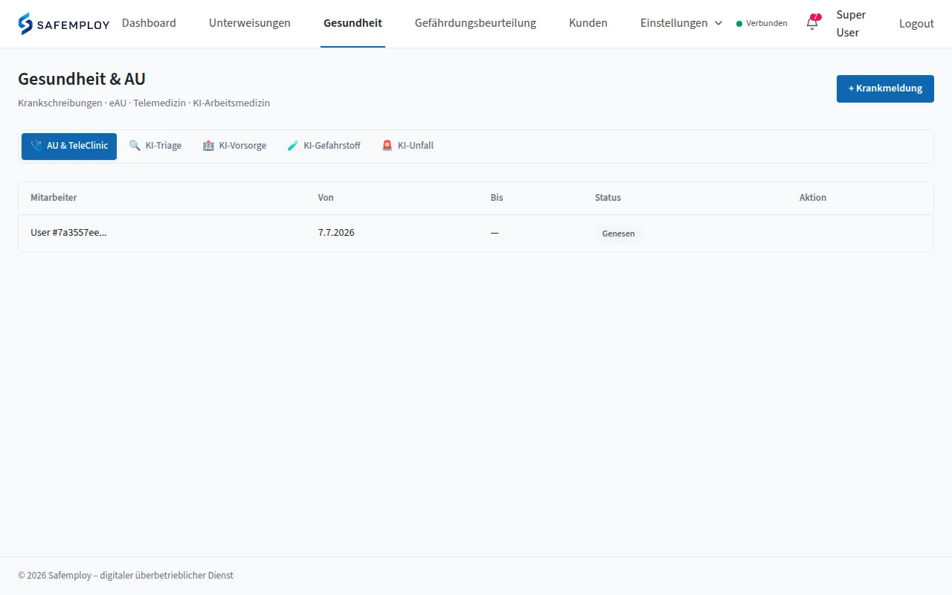Switch to the KI-Vorsorge tab

tap(234, 146)
